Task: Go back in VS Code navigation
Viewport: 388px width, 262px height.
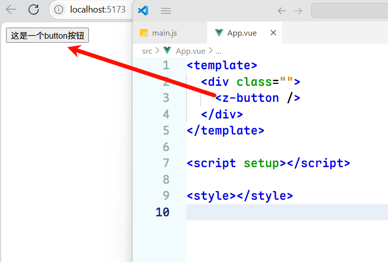Action: (282, 11)
